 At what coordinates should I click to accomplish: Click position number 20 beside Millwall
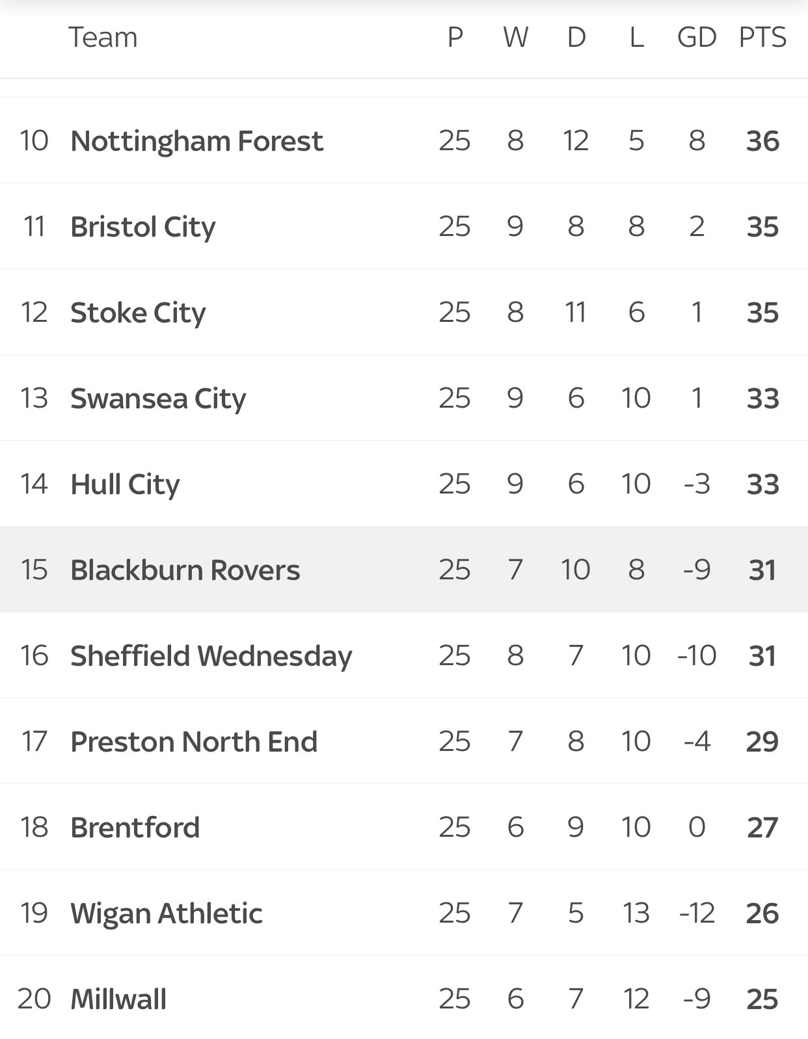click(x=34, y=999)
